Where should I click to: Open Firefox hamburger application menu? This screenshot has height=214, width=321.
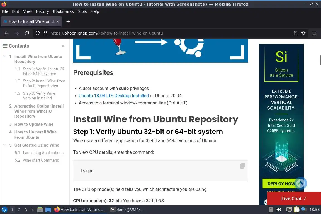314,33
